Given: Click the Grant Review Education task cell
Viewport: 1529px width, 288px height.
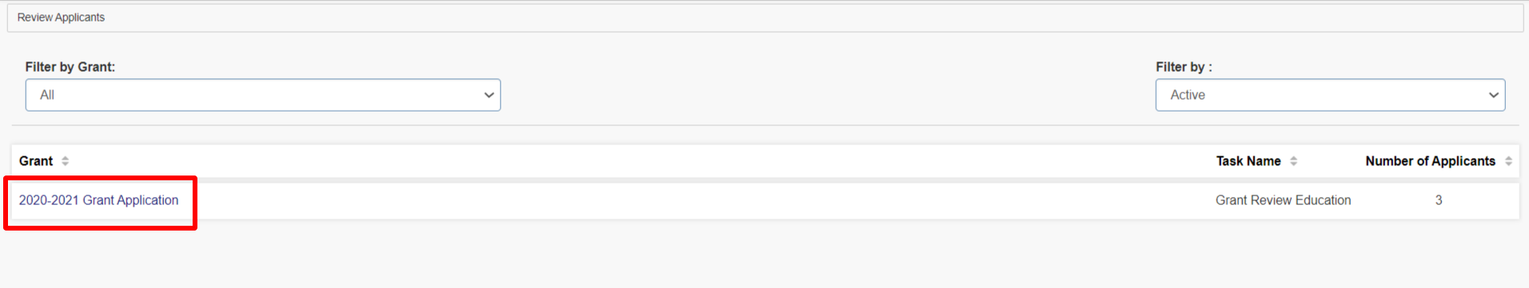Looking at the screenshot, I should [1283, 200].
